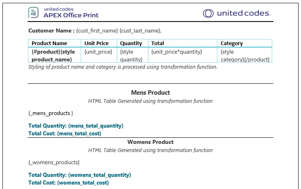Click the APEX Office Print title text
The height and width of the screenshot is (189, 301).
tap(71, 15)
